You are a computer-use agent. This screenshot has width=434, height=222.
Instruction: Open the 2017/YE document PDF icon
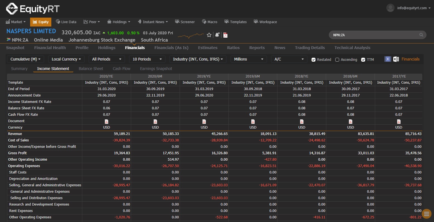pos(399,121)
